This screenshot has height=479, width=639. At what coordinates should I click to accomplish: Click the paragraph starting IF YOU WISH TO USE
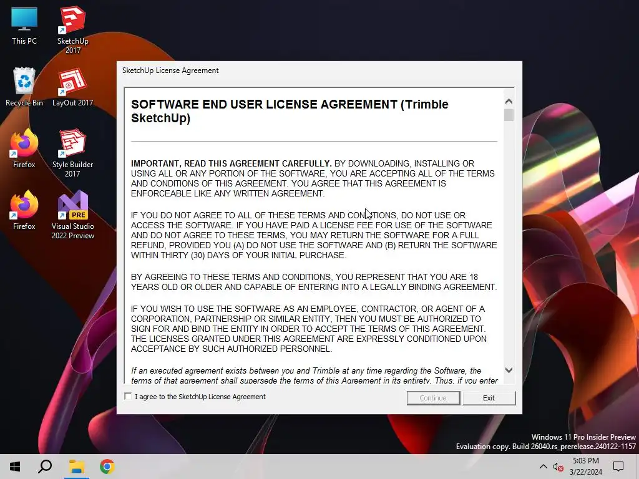pyautogui.click(x=308, y=329)
